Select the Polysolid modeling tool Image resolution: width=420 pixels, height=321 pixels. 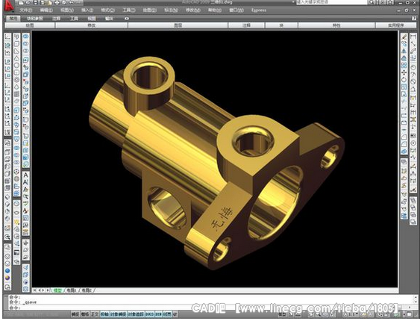(x=16, y=37)
